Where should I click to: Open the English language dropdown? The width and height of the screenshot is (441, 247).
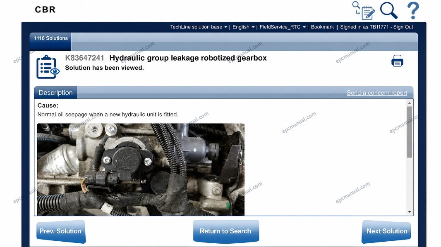243,27
